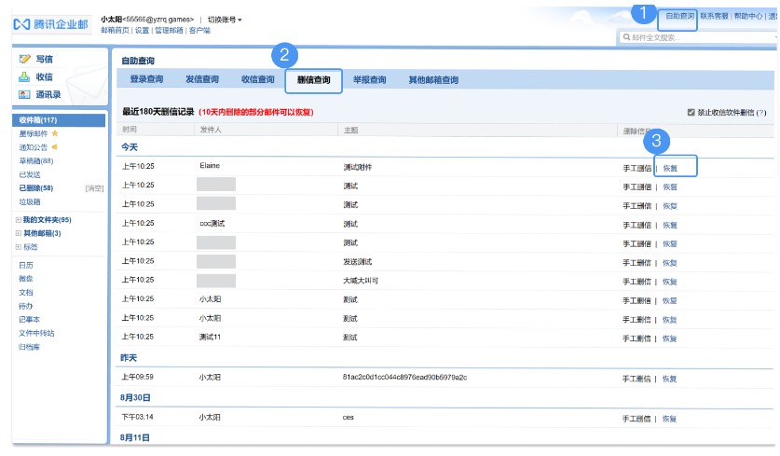The height and width of the screenshot is (456, 780).
Task: Switch to the 删信查询 tab
Action: click(x=313, y=80)
